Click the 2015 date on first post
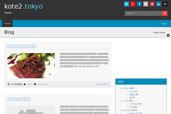The height and width of the screenshot is (114, 171). pos(16,84)
